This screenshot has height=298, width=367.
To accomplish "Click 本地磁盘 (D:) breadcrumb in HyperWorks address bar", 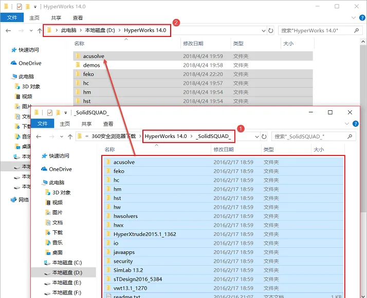I will tap(100, 30).
